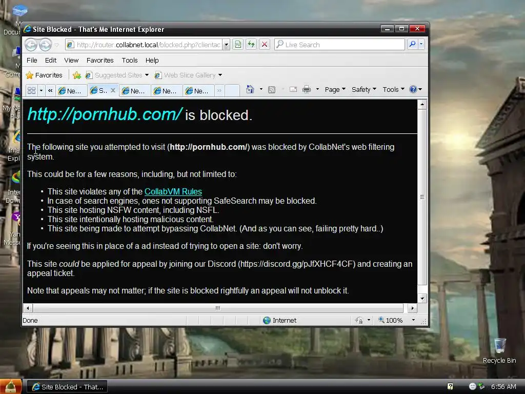Follow the CollabVM Rules link
Image resolution: width=525 pixels, height=394 pixels.
click(173, 192)
